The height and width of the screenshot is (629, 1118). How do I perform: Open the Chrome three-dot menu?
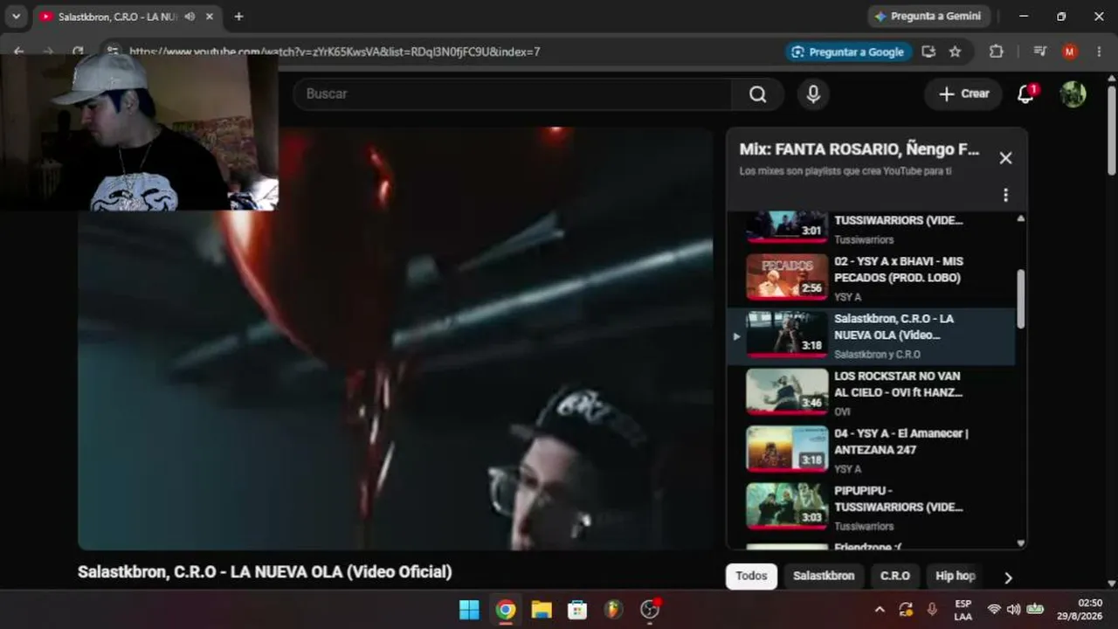[x=1099, y=52]
